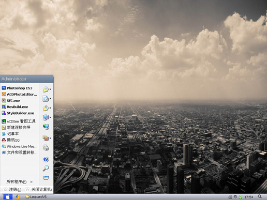This screenshot has width=267, height=200.
Task: Open Search magnifier in start menu
Action: coord(46,168)
